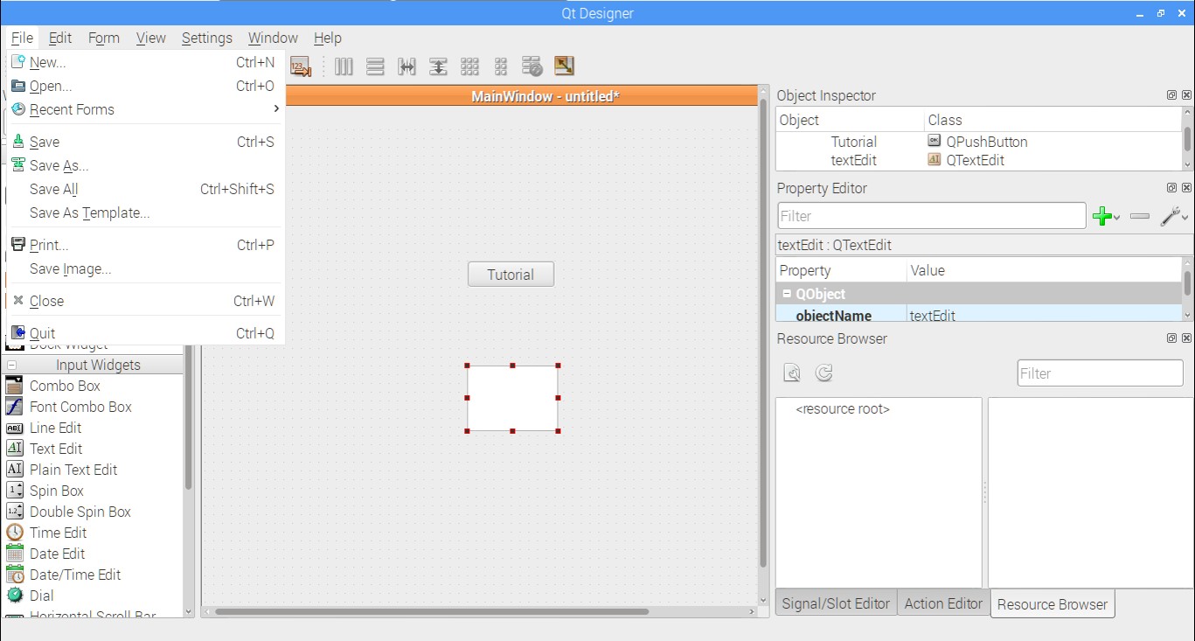1195x641 pixels.
Task: Select the Date Edit widget icon
Action: 15,554
